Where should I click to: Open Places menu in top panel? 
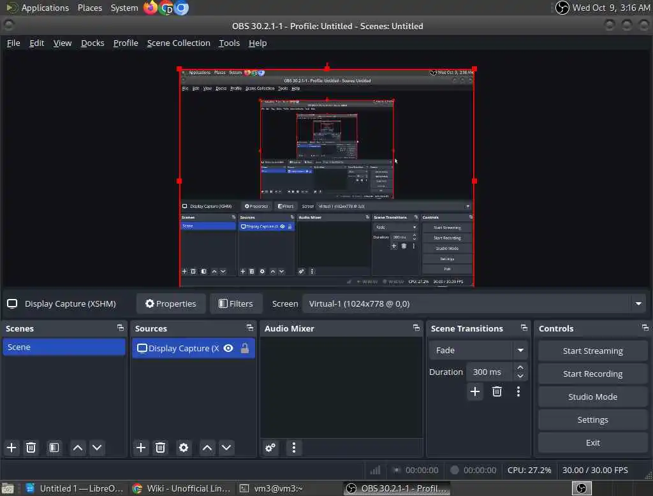(90, 8)
